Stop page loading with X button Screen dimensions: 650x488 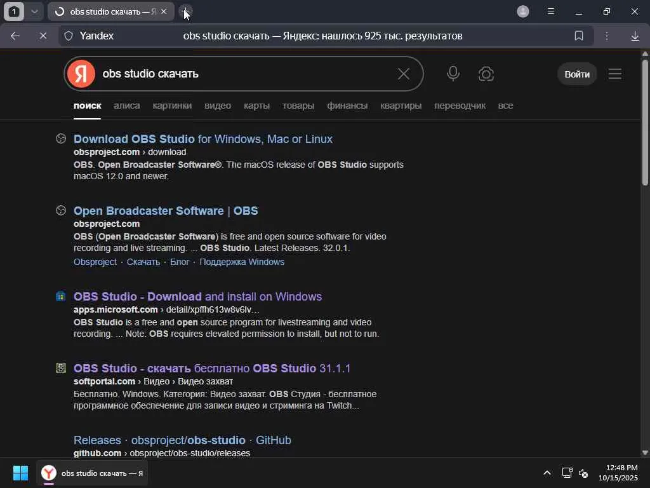[43, 36]
